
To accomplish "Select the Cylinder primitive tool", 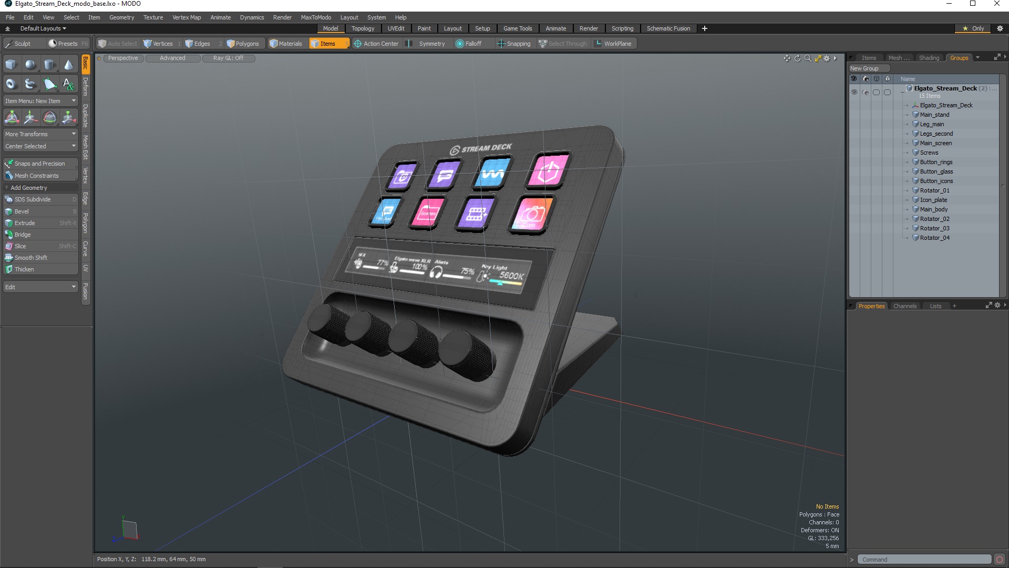I will (x=49, y=65).
